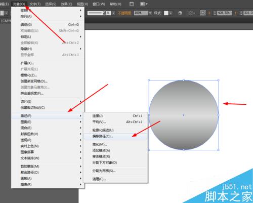This screenshot has width=253, height=203.
Task: Choose 扩展(X)... Expand command
Action: 48,63
